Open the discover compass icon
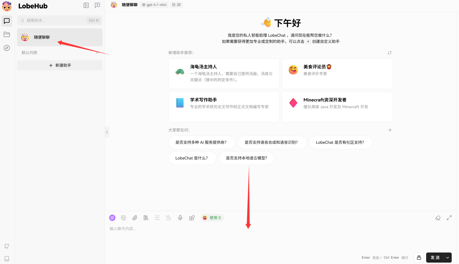The width and height of the screenshot is (459, 264). click(x=7, y=48)
